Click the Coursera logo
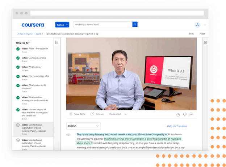The image size is (226, 167). tap(33, 25)
